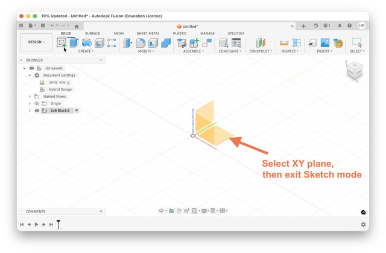Toggle visibility of the Origin folder
Screen dimensions: 386x253
click(x=37, y=103)
